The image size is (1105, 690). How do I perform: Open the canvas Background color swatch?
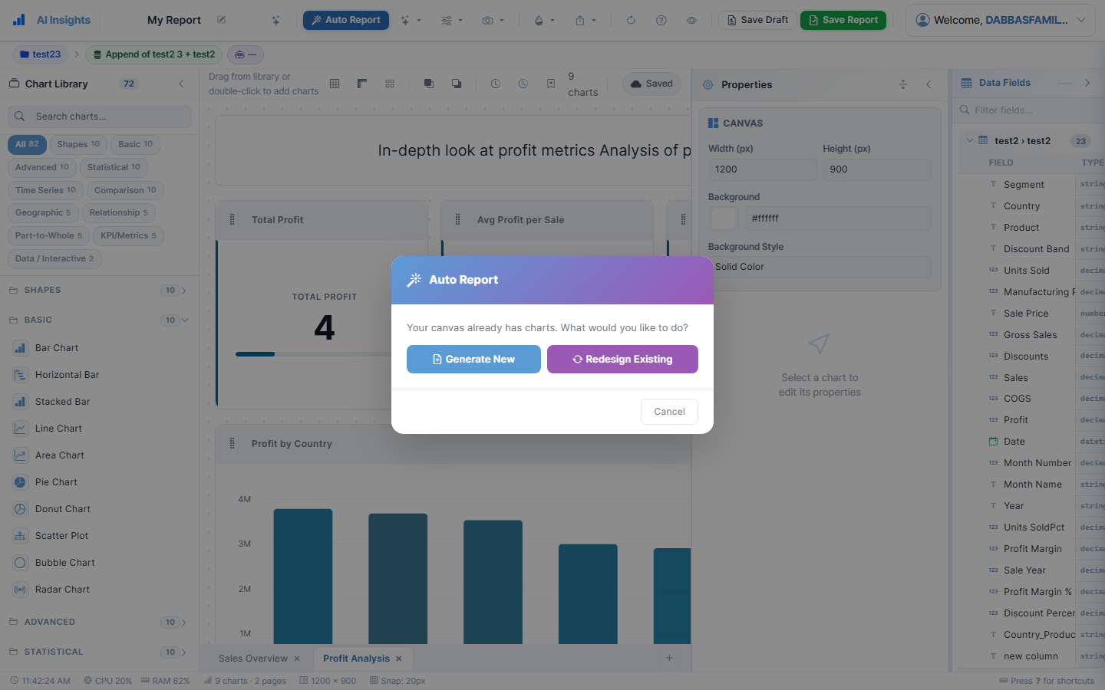point(724,219)
